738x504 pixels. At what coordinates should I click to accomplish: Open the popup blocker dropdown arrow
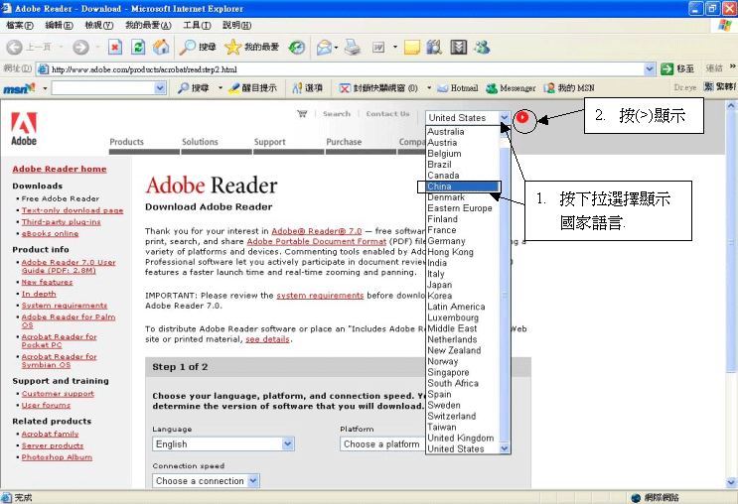(x=429, y=88)
